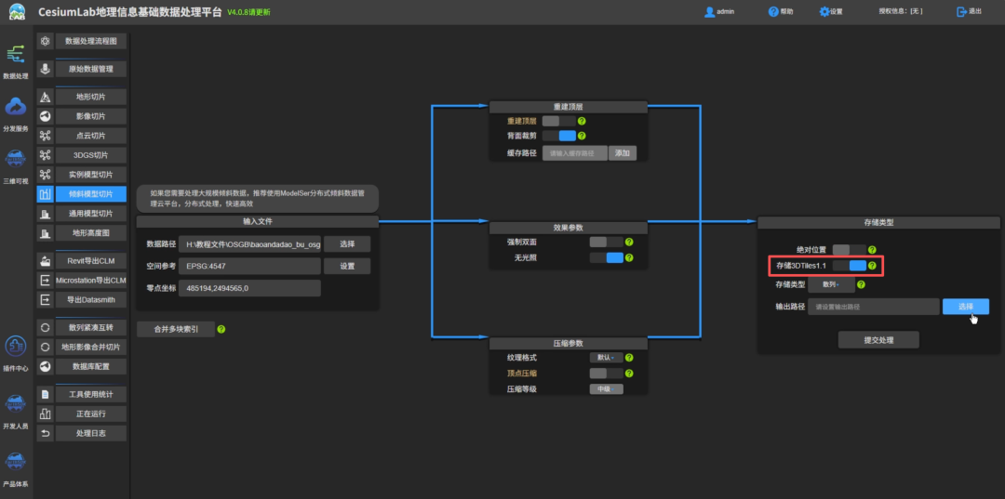Click the CesiumLab logo

point(17,12)
